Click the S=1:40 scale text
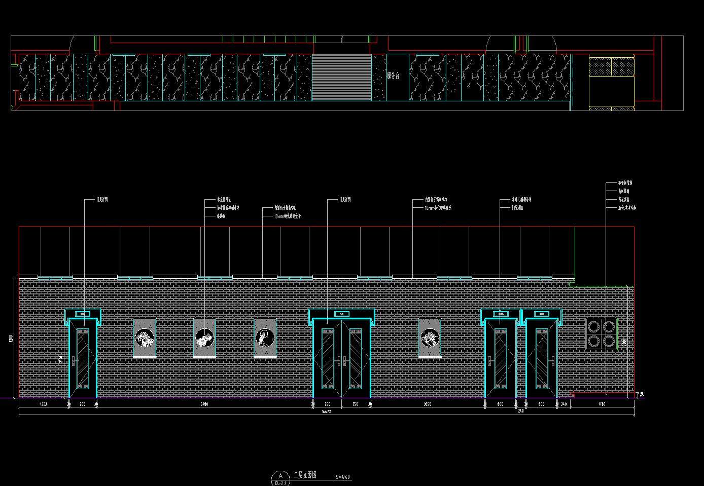Image resolution: width=704 pixels, height=486 pixels. point(343,477)
